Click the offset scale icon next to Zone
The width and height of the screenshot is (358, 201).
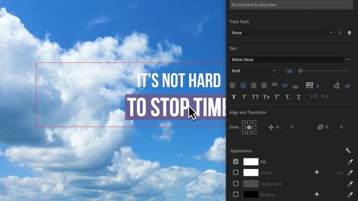pos(321,127)
